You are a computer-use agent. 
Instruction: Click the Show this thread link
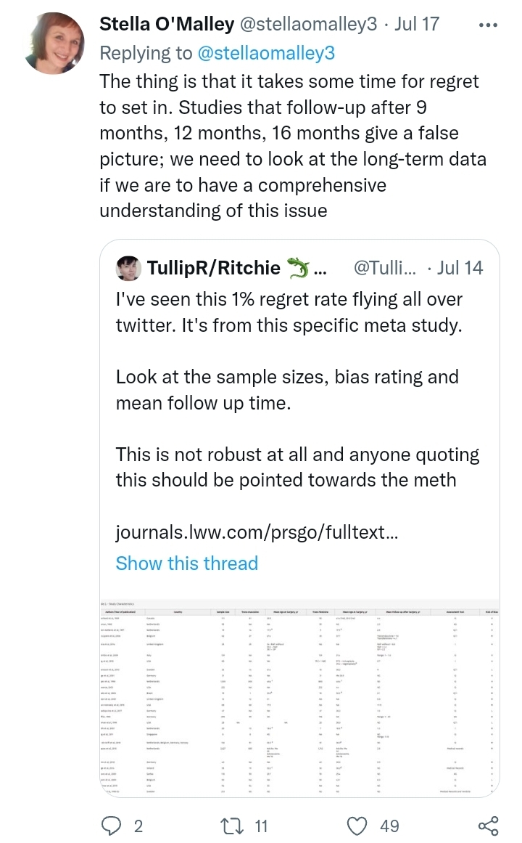pyautogui.click(x=187, y=563)
